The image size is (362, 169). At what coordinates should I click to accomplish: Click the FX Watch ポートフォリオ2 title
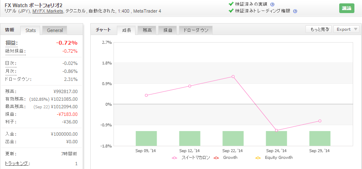(x=33, y=5)
